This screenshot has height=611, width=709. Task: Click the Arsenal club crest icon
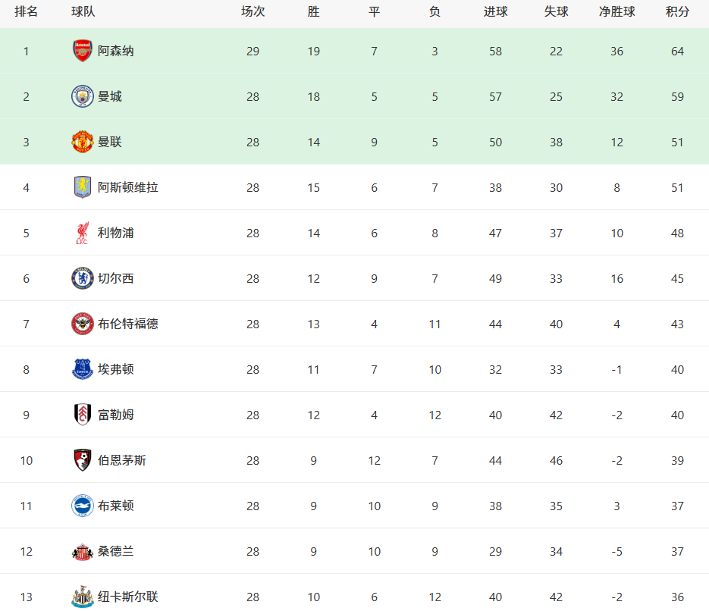(82, 52)
